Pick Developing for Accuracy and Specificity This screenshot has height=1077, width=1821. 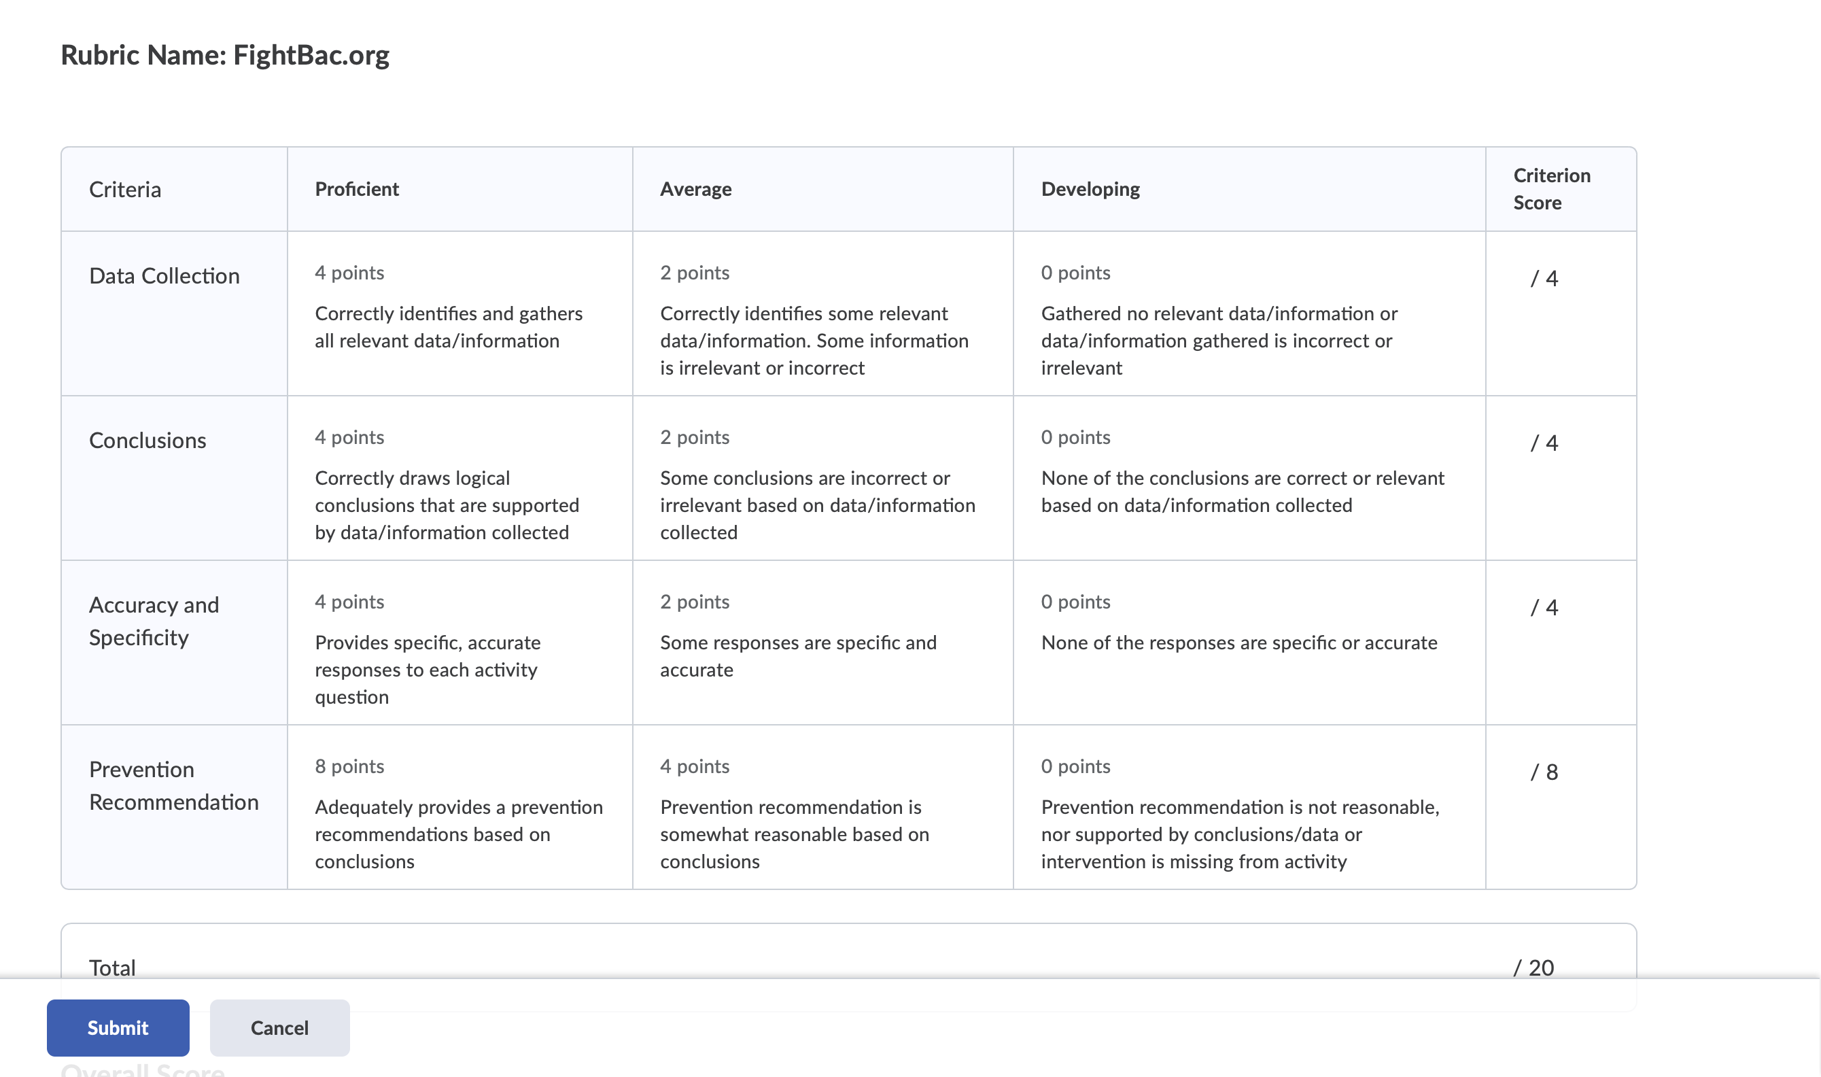tap(1249, 643)
